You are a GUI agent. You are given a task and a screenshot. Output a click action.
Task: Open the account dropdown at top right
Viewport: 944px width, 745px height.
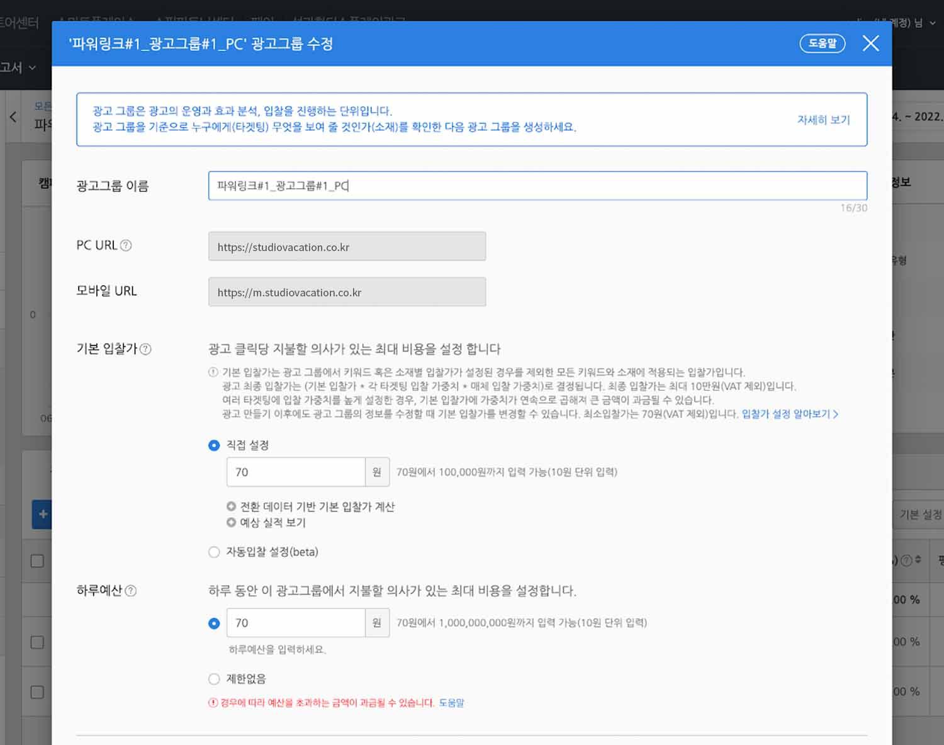click(x=932, y=23)
